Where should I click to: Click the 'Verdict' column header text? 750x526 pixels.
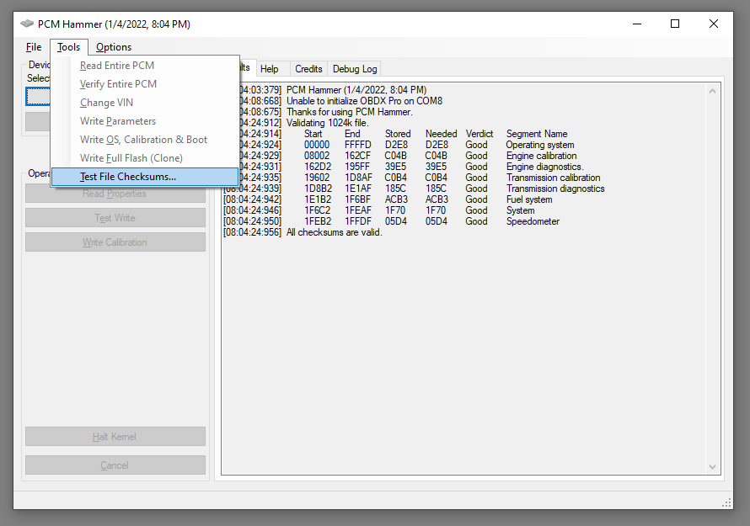tap(479, 134)
